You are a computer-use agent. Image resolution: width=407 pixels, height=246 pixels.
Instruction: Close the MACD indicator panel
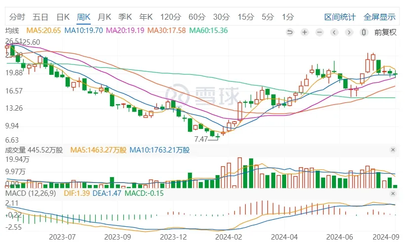tap(393, 193)
